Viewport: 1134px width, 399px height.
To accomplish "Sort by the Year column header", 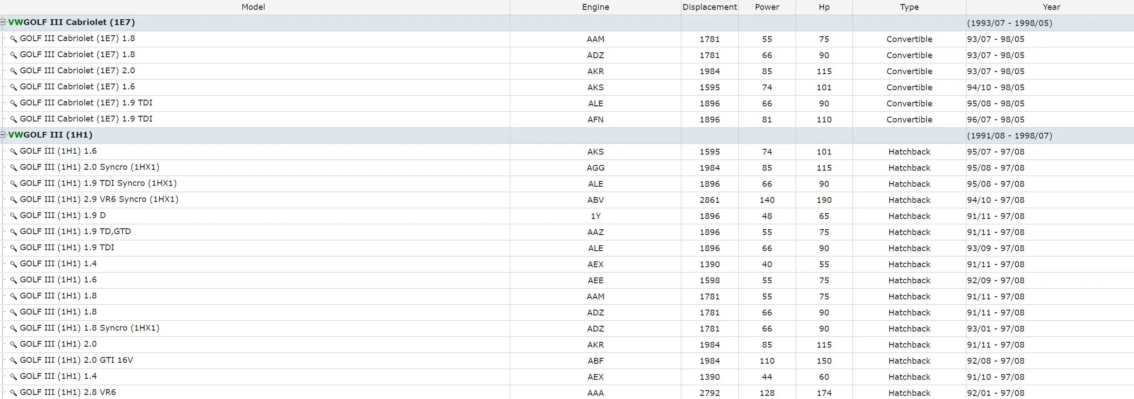I will pos(1051,7).
